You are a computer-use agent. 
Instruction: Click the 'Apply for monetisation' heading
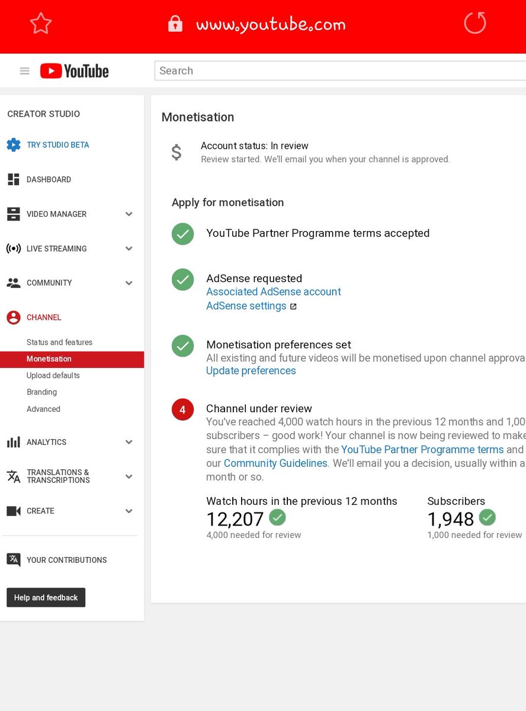pyautogui.click(x=227, y=203)
